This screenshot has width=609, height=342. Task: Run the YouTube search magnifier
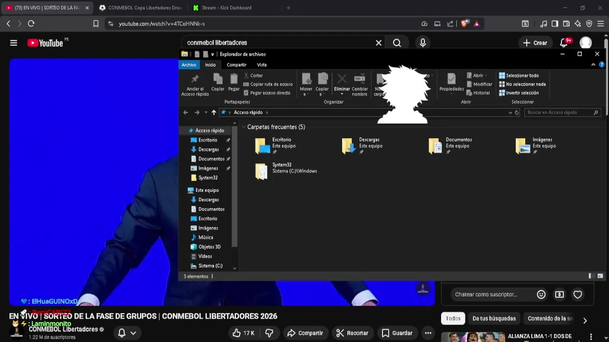(397, 43)
